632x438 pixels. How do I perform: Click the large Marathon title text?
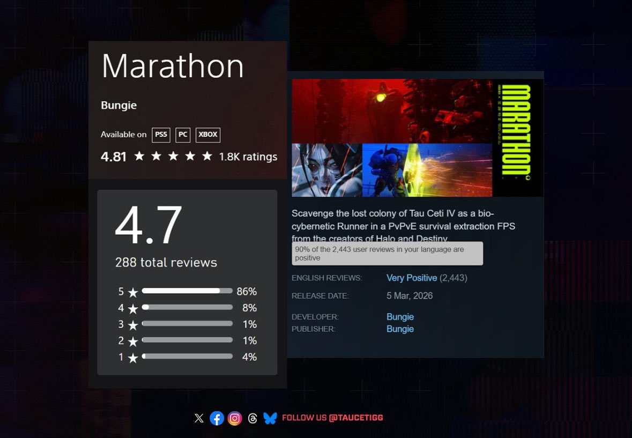[173, 66]
